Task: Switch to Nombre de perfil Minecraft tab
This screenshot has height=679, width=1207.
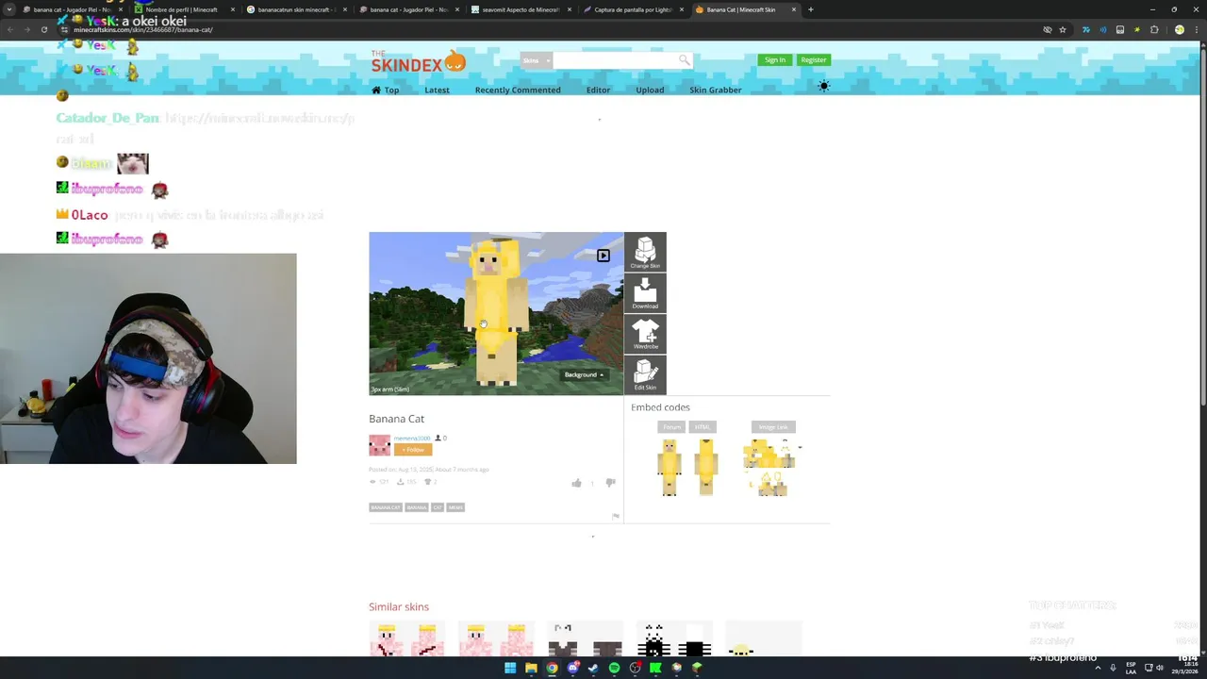Action: point(185,9)
